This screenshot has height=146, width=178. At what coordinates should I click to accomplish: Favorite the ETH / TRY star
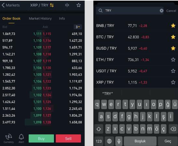pos(173,60)
